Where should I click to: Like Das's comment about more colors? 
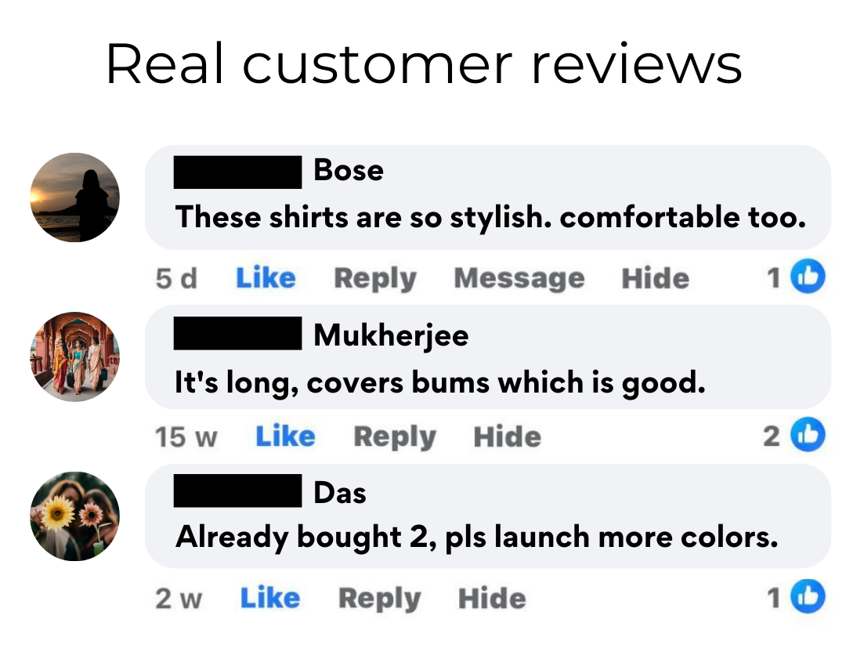coord(270,598)
